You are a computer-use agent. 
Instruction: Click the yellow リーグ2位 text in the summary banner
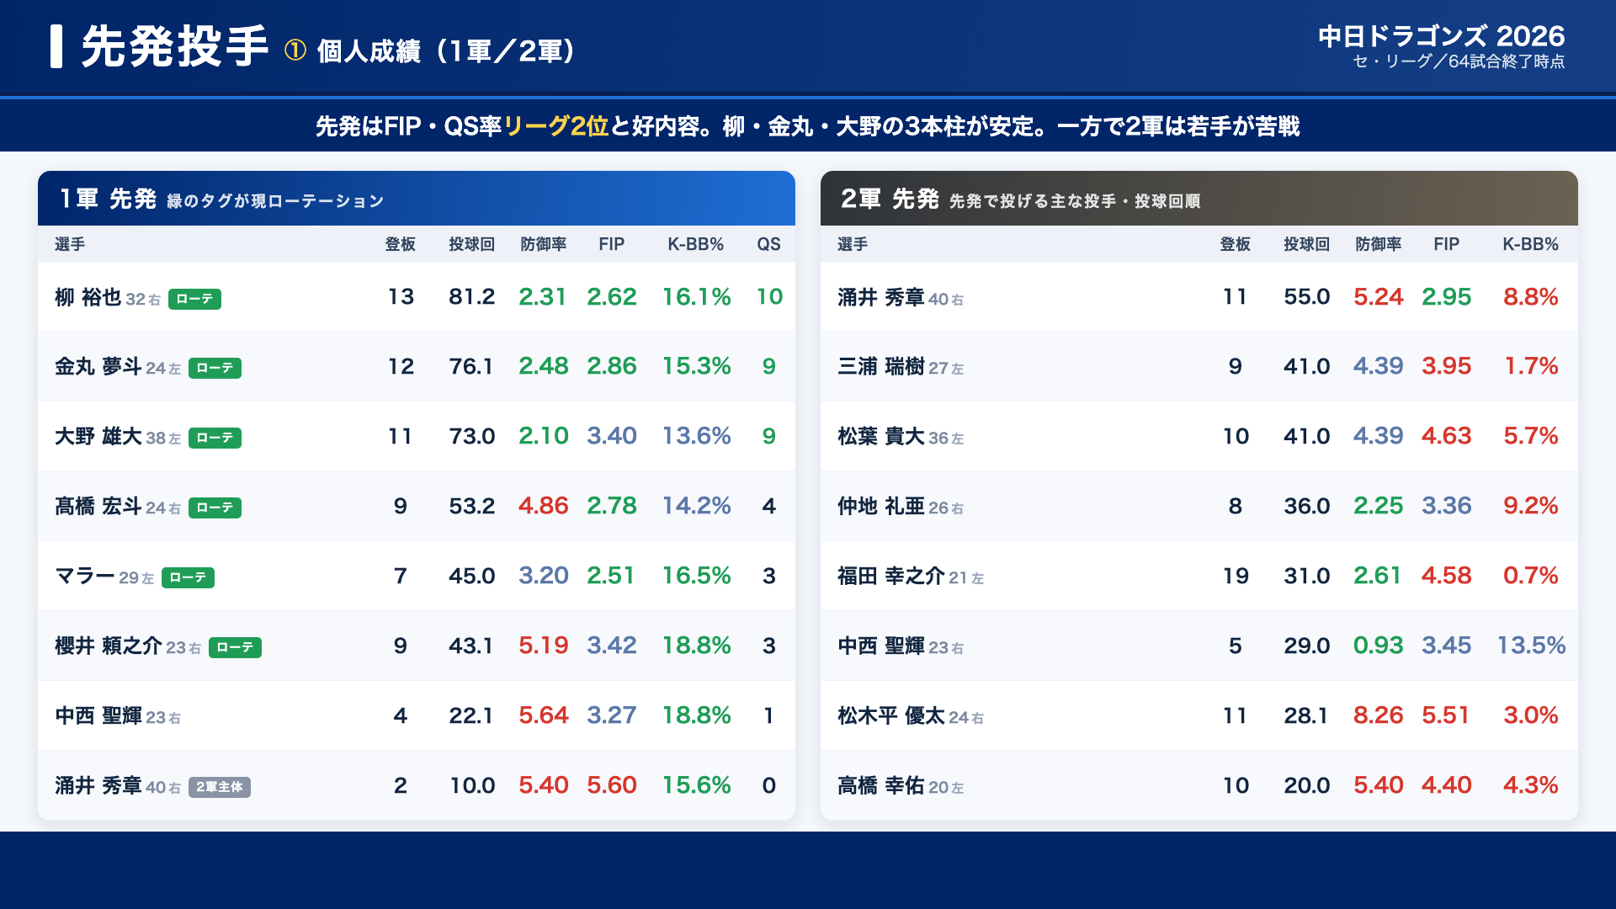pyautogui.click(x=555, y=126)
